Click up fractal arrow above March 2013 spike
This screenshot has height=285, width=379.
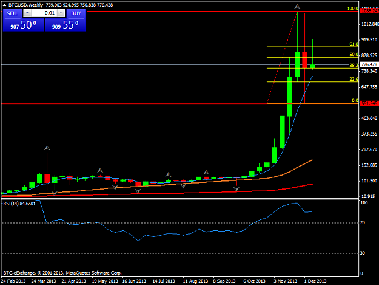(47, 148)
